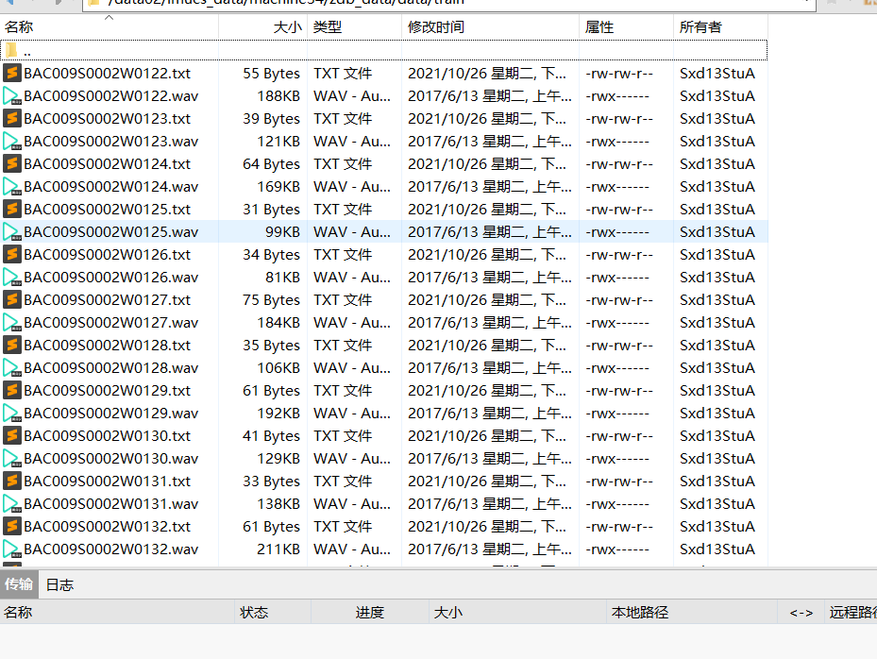Open the '..' parent directory folder
Screen dimensions: 877x659
[x=25, y=48]
